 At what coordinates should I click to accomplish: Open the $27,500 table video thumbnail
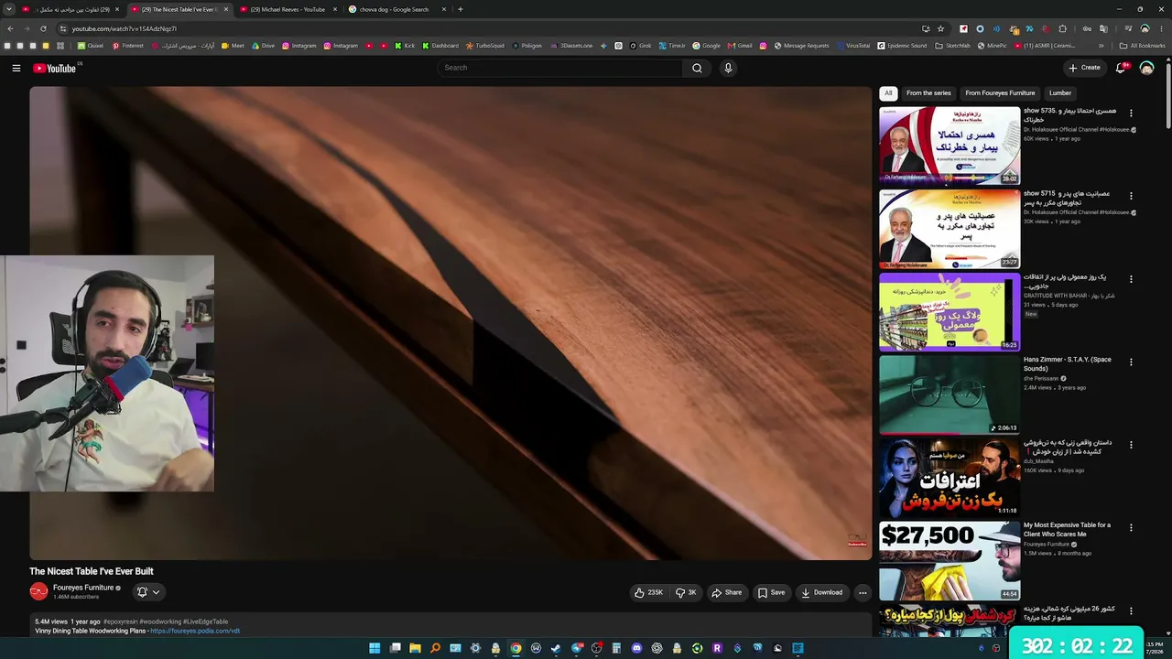coord(950,560)
